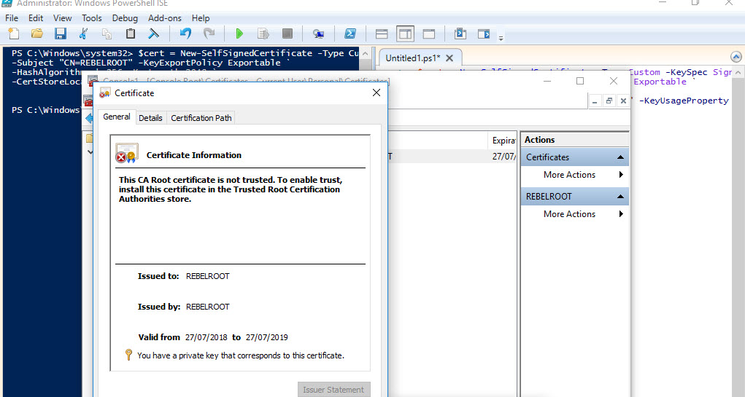This screenshot has width=745, height=397.
Task: Click the private key icon
Action: tap(128, 354)
